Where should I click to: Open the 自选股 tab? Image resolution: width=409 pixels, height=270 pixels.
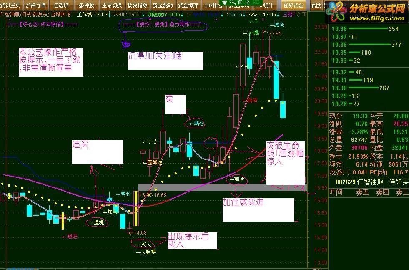pyautogui.click(x=61, y=5)
